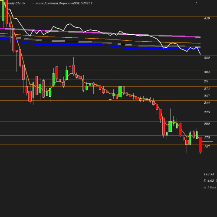Click the '410' price axis label
The image size is (217, 217).
[207, 18]
